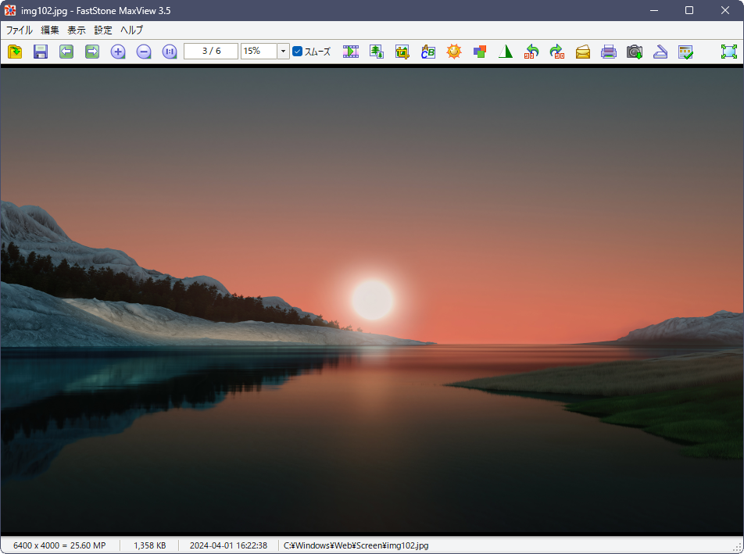Zoom out with the minus magnifier icon
744x554 pixels.
coord(144,52)
